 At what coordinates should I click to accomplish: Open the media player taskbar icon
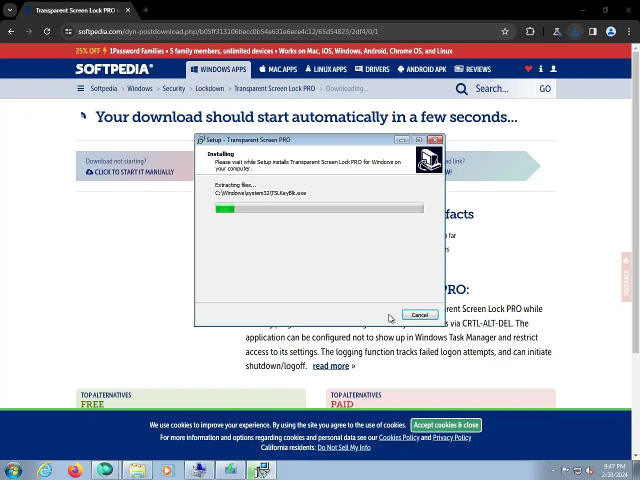coord(167,470)
